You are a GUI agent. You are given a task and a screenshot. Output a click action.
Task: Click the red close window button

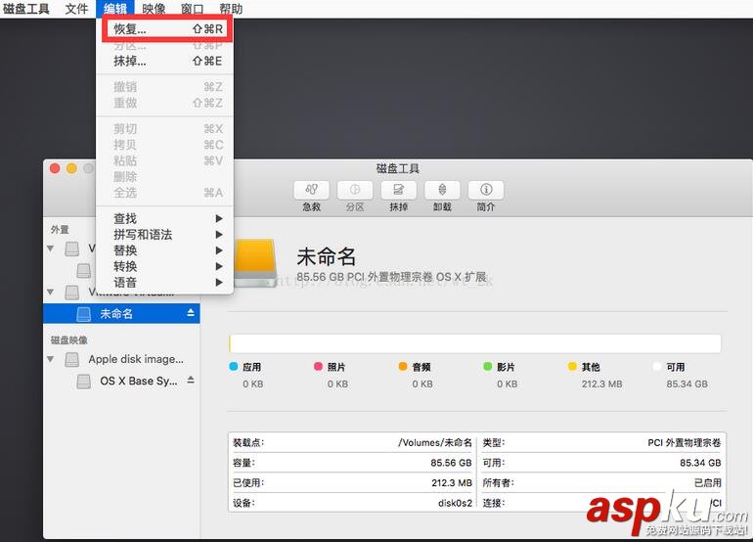coord(55,168)
